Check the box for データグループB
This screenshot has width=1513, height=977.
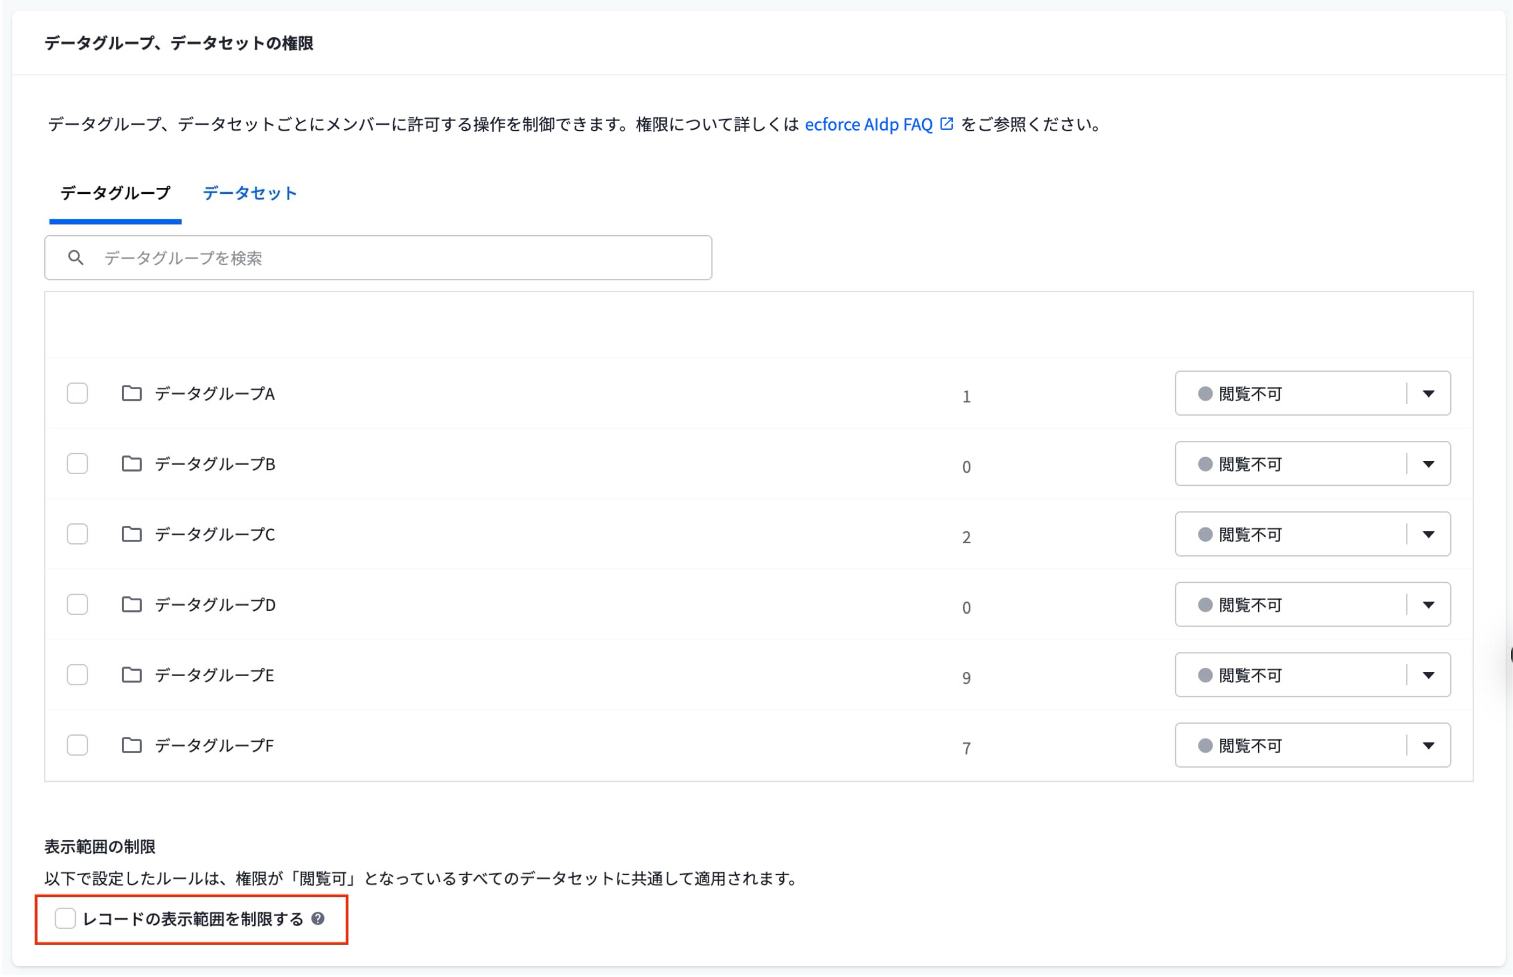click(78, 464)
